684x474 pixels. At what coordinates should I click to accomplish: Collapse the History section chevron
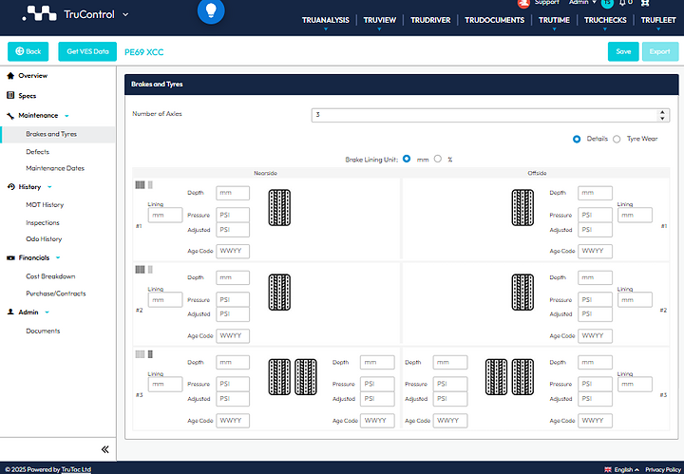click(x=49, y=187)
